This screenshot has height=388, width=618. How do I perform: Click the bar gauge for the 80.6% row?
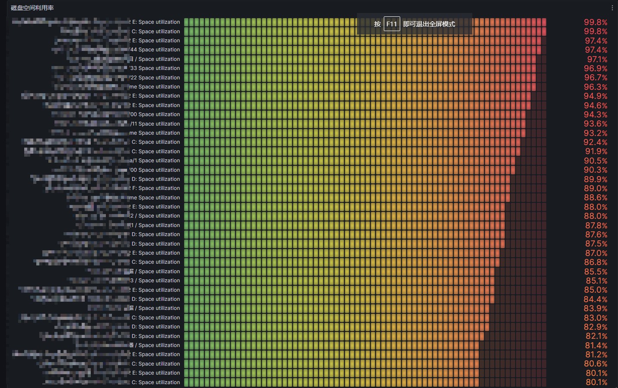(x=365, y=364)
